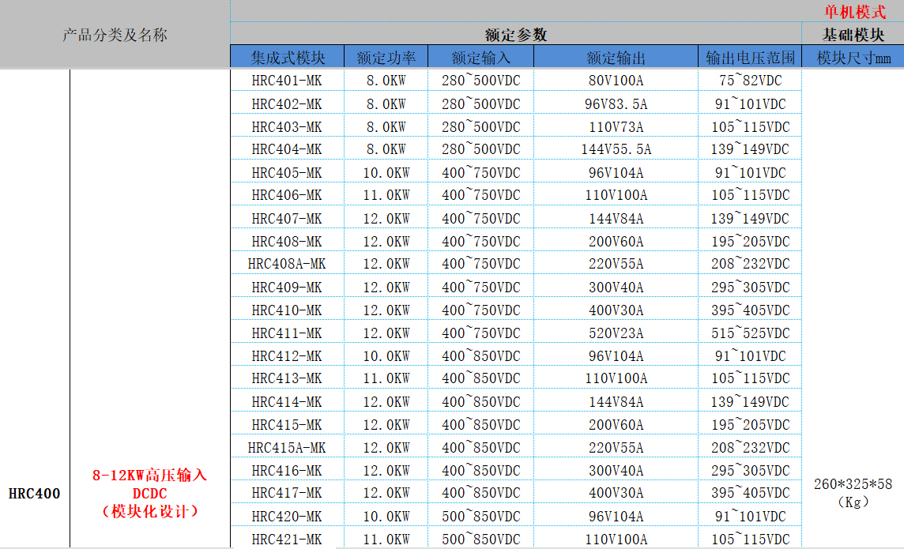The height and width of the screenshot is (549, 904).
Task: Click the 额定输出 column header
Action: pos(614,56)
